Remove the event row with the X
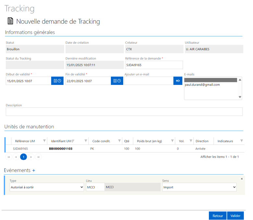Screen dimensions: 253x220 [242, 179]
